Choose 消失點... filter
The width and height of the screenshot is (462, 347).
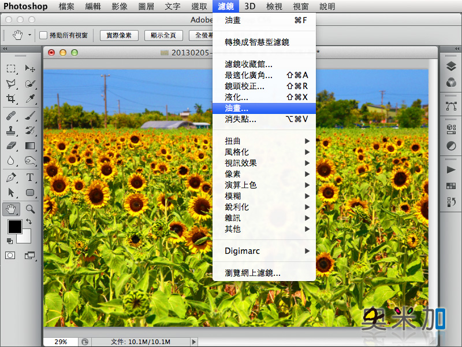click(264, 119)
